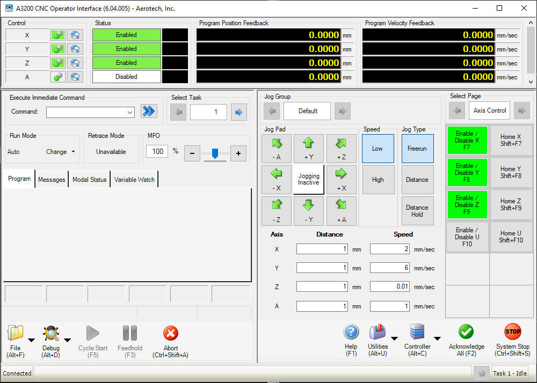Toggle enable icon for A axis
Screen dimensions: 537x383
(58, 77)
